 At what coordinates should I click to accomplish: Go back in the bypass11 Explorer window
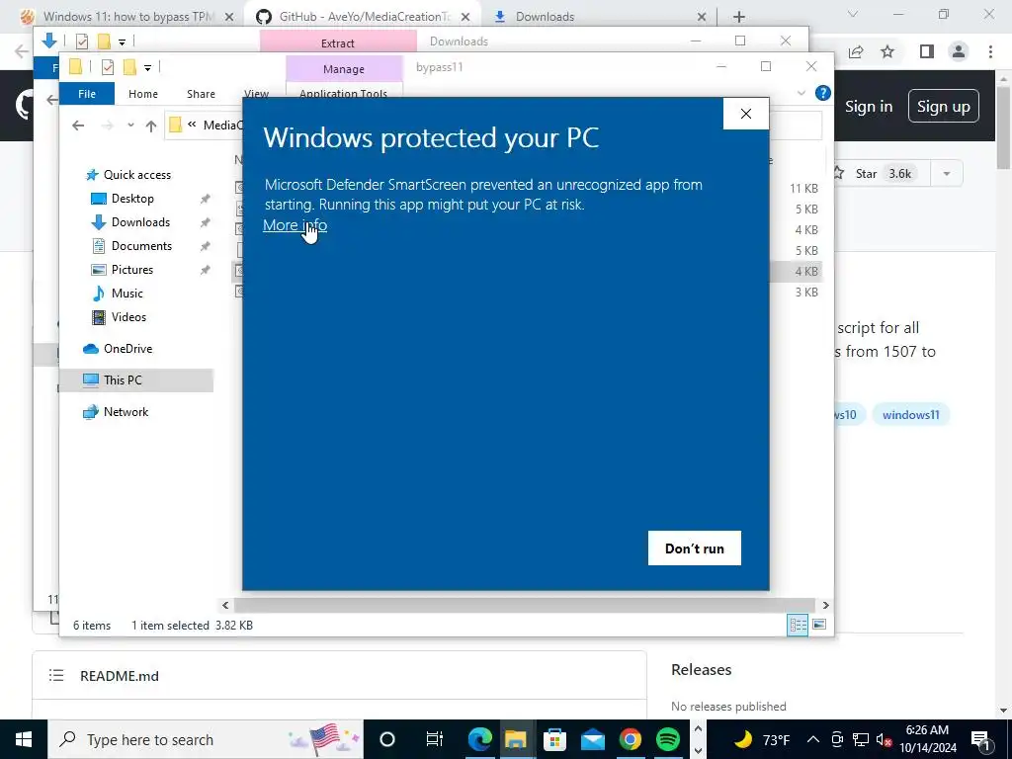78,126
